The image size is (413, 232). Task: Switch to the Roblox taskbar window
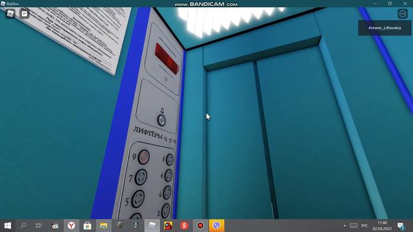click(x=152, y=226)
